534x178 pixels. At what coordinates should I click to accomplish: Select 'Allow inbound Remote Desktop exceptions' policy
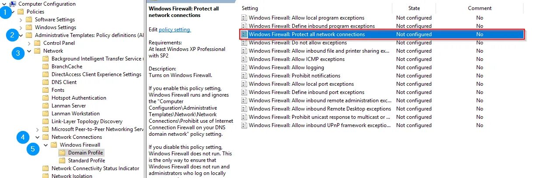click(319, 109)
